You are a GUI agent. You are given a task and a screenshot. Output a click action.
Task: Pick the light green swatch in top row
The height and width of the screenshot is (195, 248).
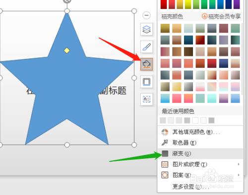point(196,4)
